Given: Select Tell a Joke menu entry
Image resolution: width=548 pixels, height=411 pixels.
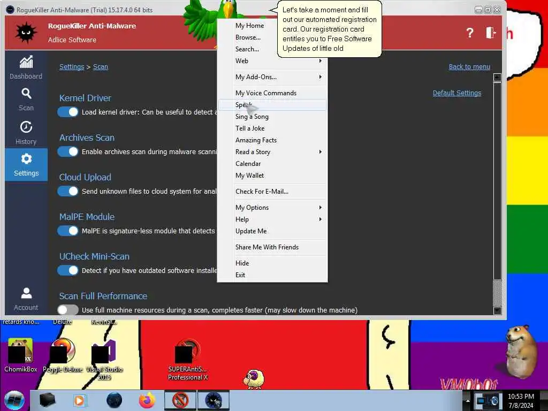Looking at the screenshot, I should pyautogui.click(x=272, y=128).
